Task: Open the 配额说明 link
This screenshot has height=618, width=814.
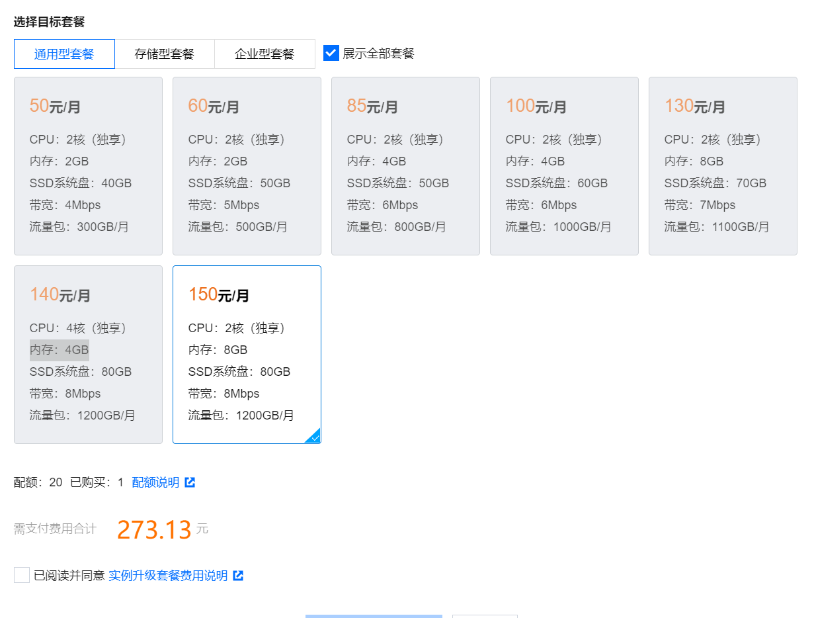Action: tap(156, 482)
